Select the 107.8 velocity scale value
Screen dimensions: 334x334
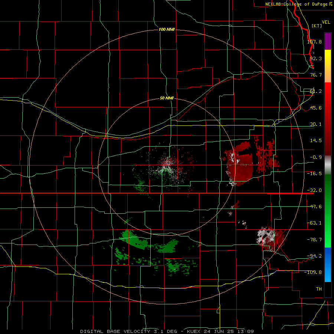click(314, 42)
